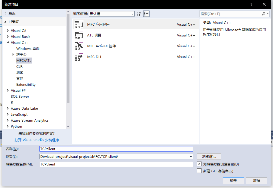Expand the 最近 section
The width and height of the screenshot is (273, 188).
5,13
